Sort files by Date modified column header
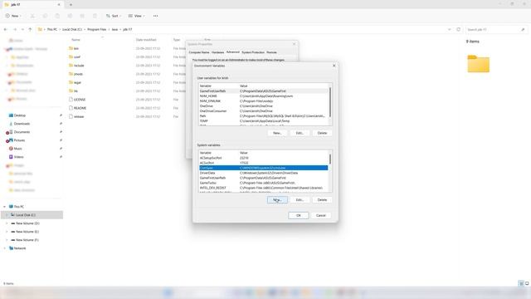The image size is (531, 299). pos(146,40)
